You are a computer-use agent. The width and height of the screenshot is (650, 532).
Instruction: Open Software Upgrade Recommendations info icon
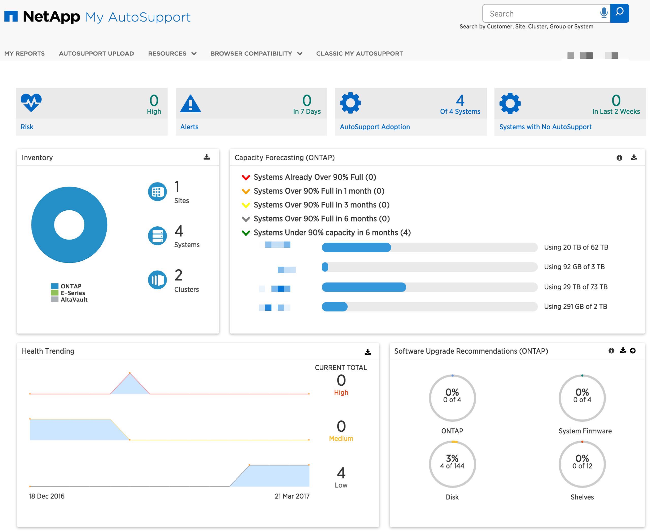(x=611, y=351)
